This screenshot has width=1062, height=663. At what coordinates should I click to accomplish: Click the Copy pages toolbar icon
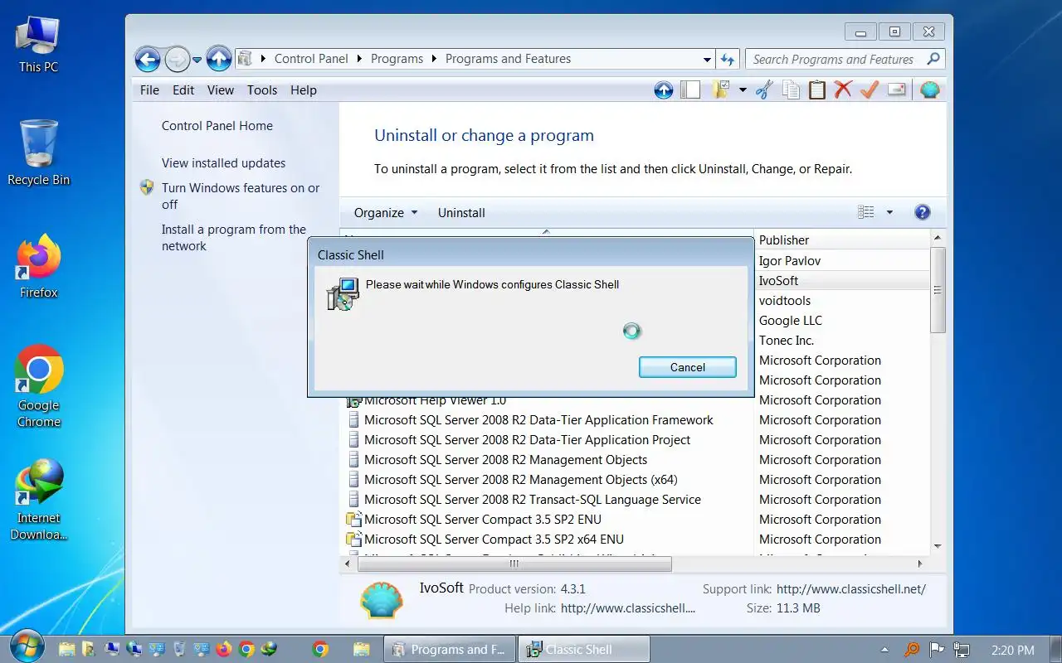pyautogui.click(x=792, y=90)
